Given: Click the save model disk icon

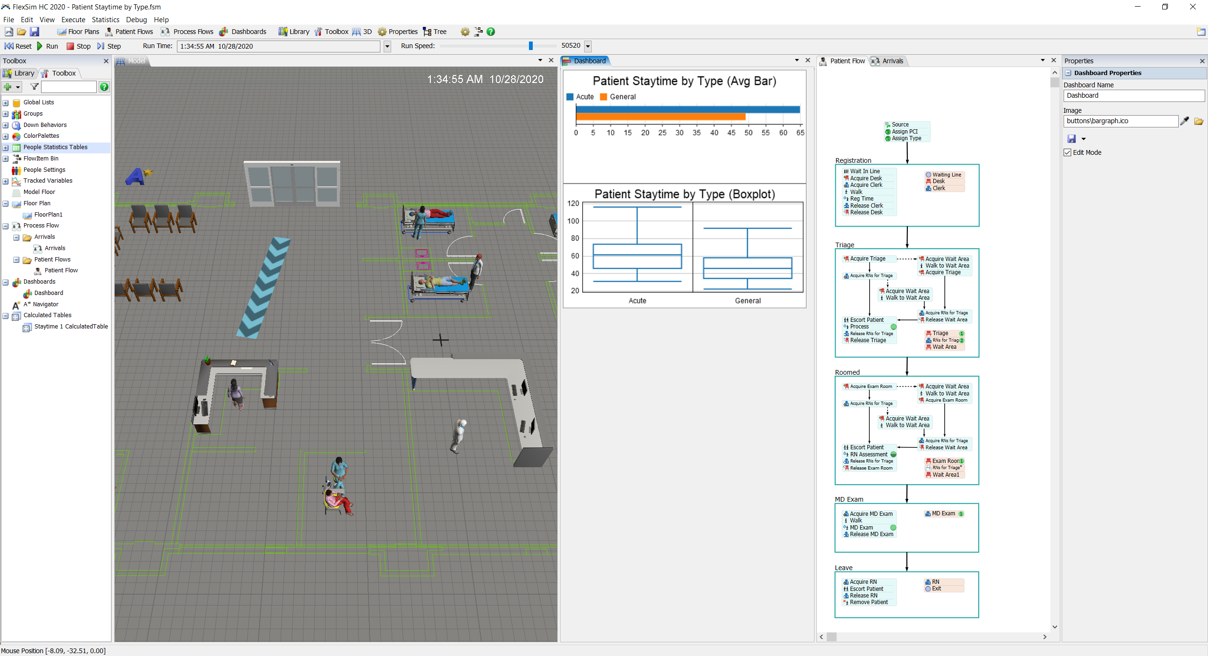Looking at the screenshot, I should click(34, 32).
